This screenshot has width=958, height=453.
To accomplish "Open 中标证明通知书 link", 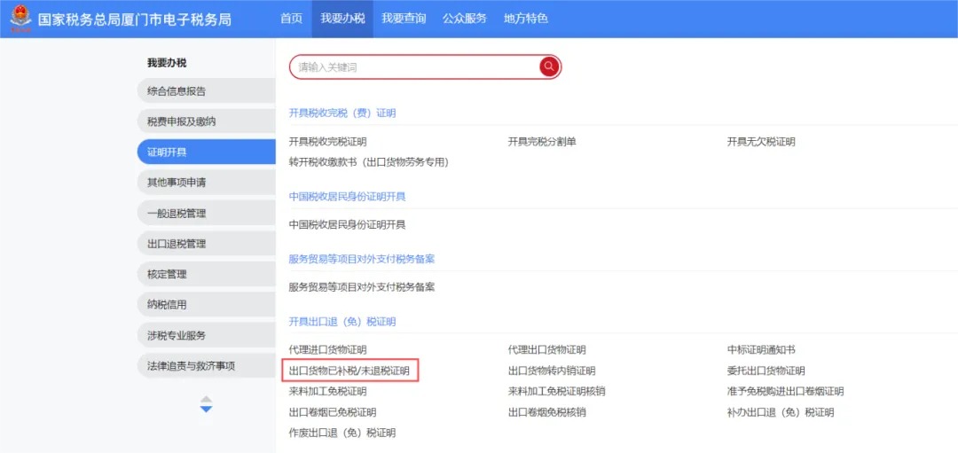I will (761, 350).
